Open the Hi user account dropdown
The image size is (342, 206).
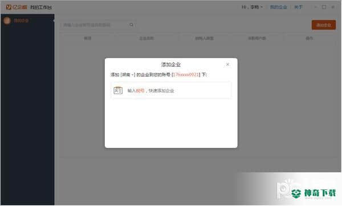point(252,7)
